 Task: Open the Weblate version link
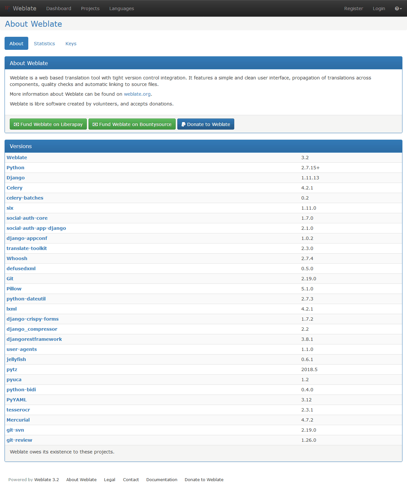17,158
